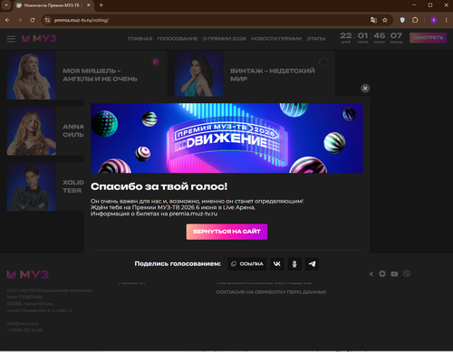Open the translate page icon
The image size is (453, 352).
(x=373, y=20)
